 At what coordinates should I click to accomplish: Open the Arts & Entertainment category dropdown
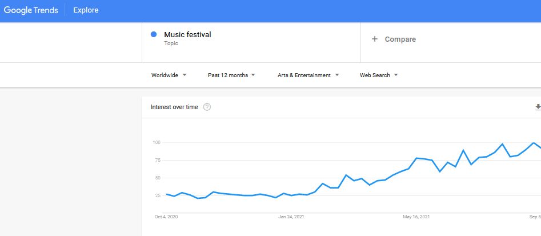(x=308, y=75)
